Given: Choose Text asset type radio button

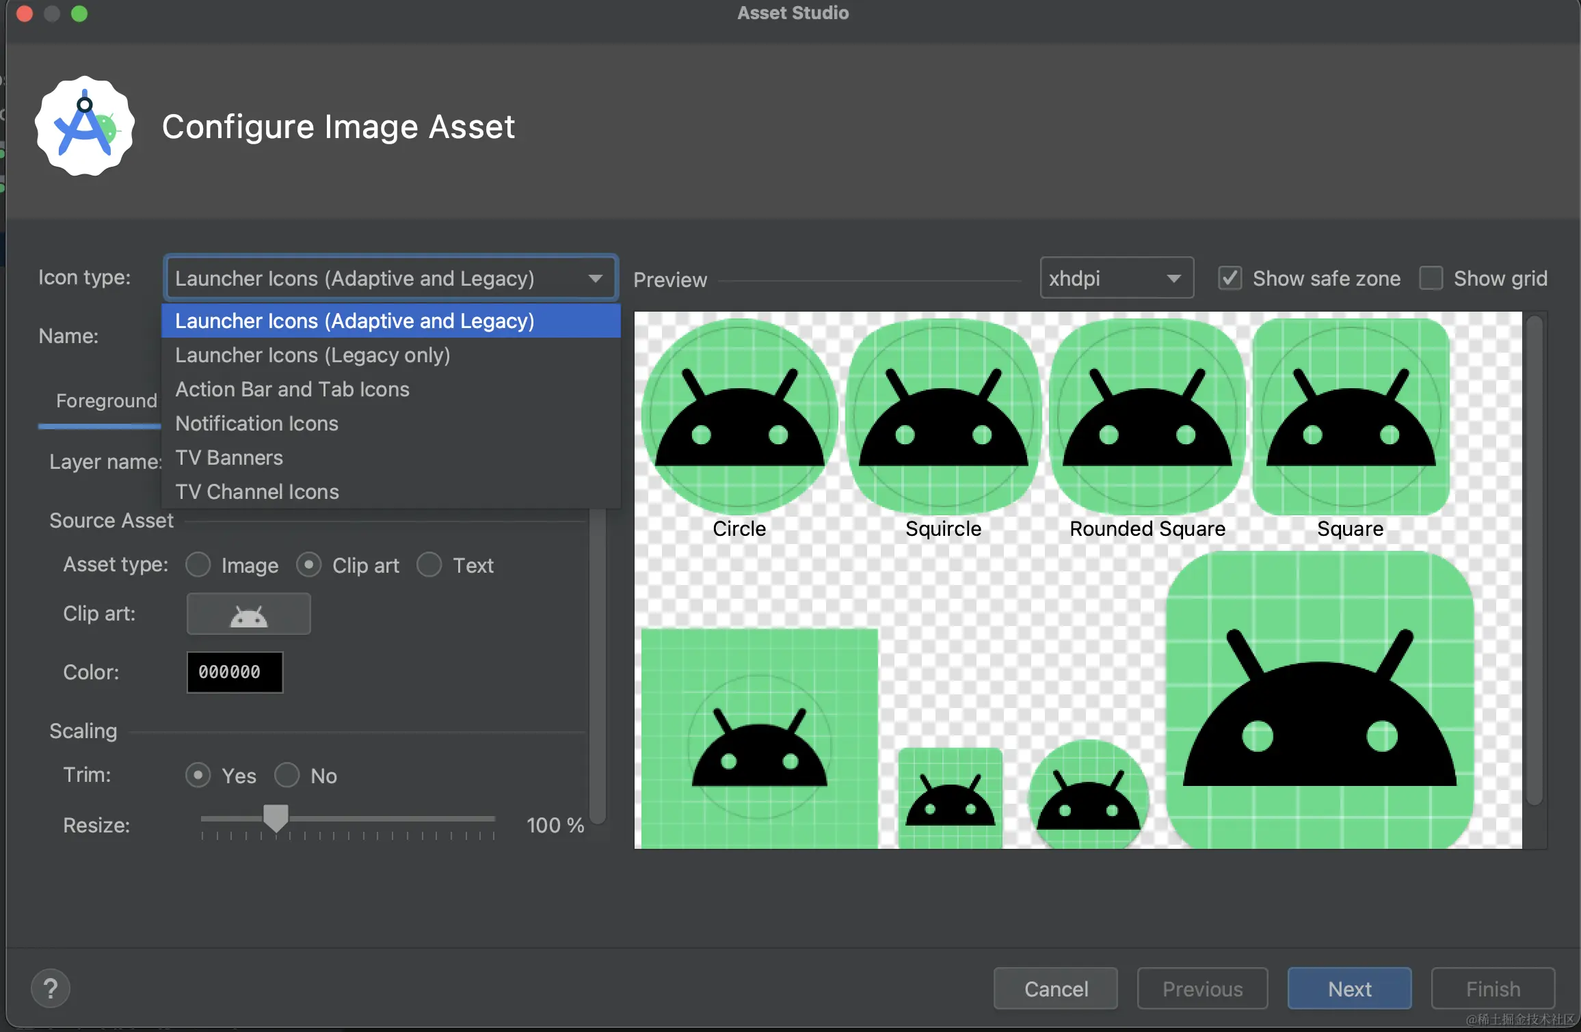Looking at the screenshot, I should (429, 565).
